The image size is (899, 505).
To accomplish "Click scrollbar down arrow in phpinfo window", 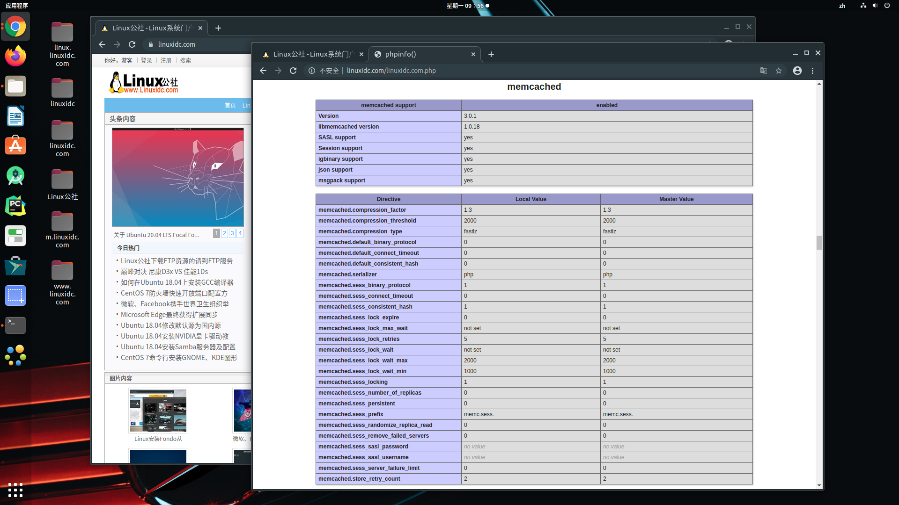I will pyautogui.click(x=819, y=485).
